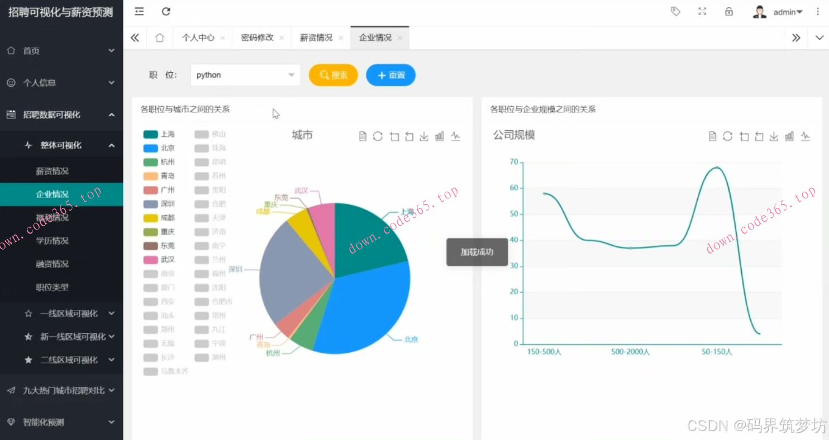Viewport: 829px width, 440px height.
Task: Open the 职位 dropdown showing python
Action: click(245, 75)
